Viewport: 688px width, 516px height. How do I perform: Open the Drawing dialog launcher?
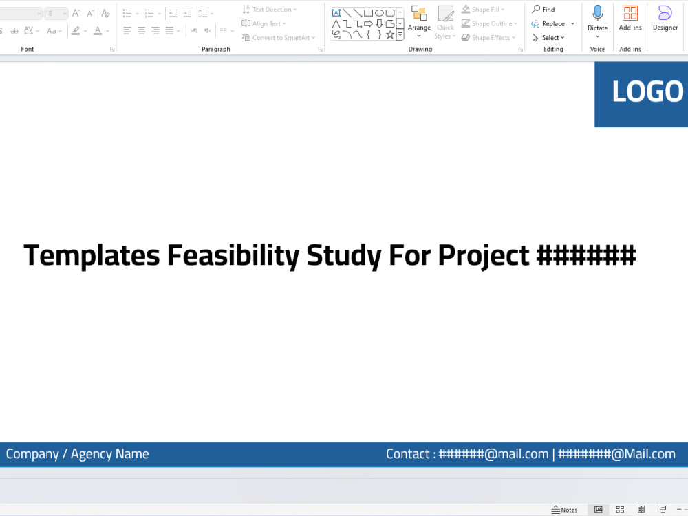click(521, 49)
